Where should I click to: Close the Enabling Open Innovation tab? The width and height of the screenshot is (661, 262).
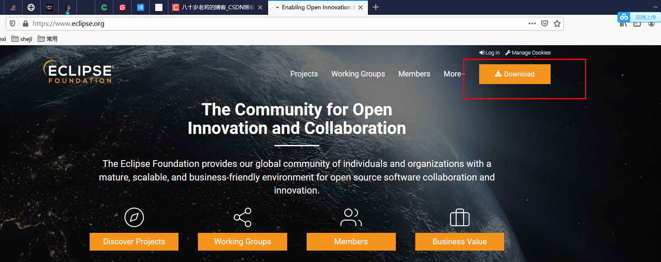click(361, 7)
